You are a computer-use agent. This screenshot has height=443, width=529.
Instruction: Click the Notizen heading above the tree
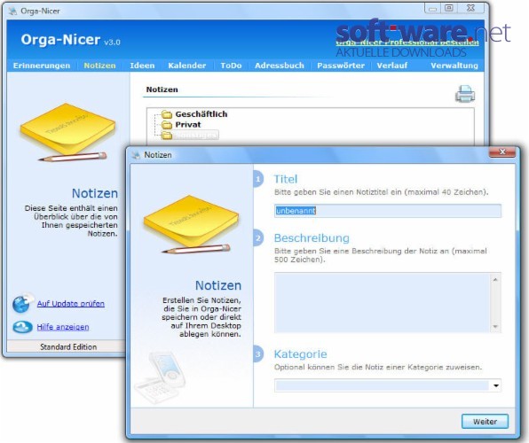tap(162, 89)
